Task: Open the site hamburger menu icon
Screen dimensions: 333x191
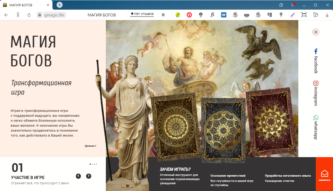Action: point(316,32)
